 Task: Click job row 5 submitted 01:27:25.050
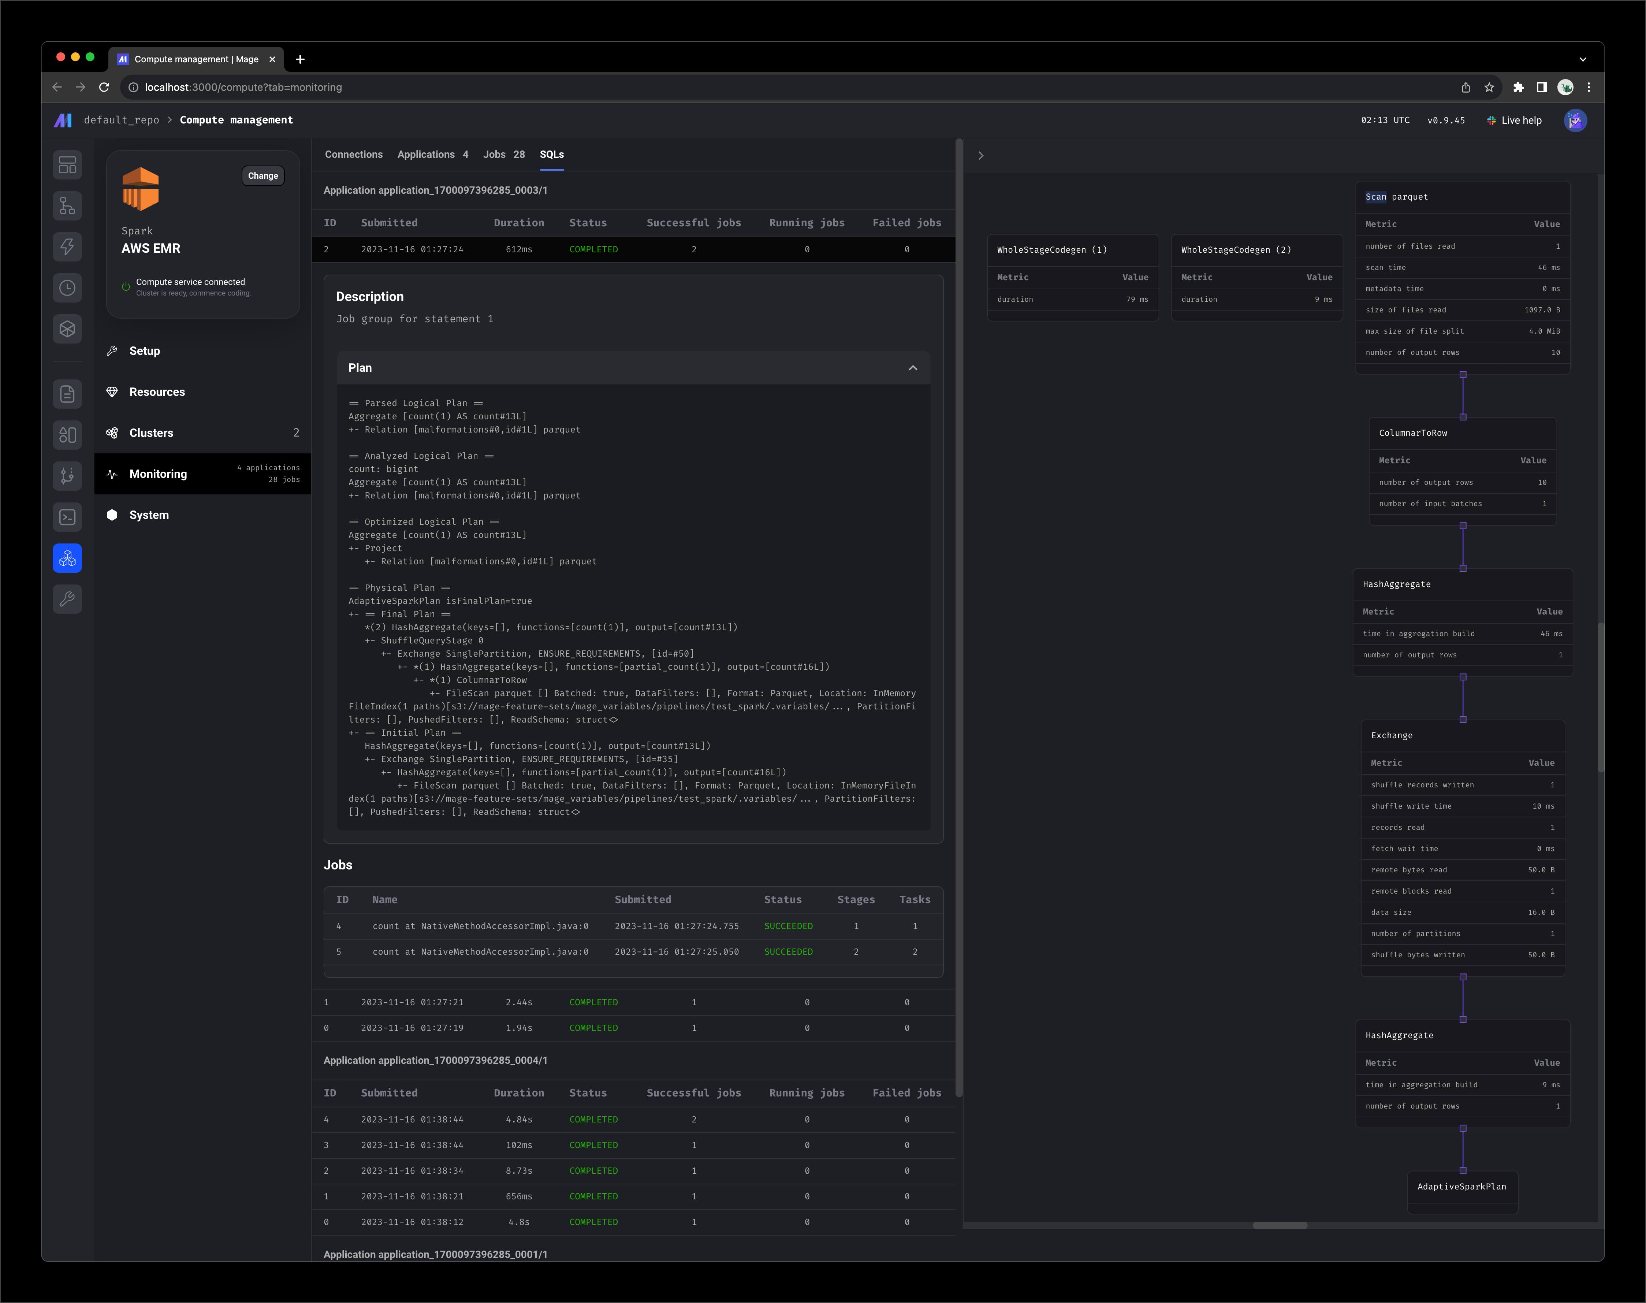(633, 952)
